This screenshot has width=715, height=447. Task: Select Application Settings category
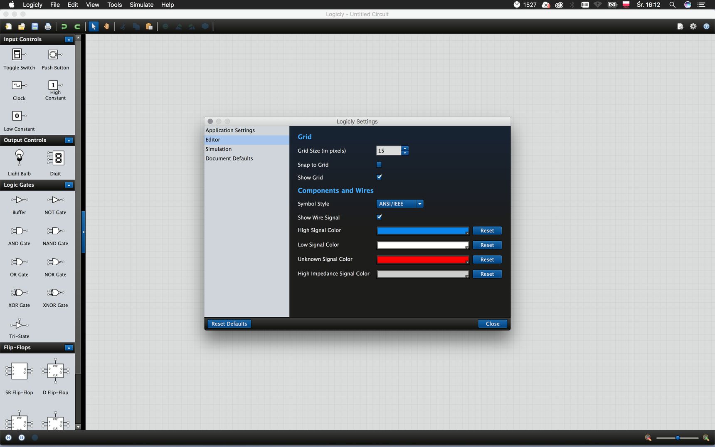[247, 131]
